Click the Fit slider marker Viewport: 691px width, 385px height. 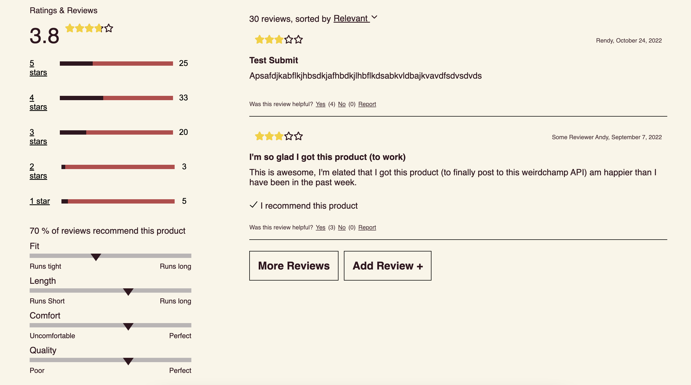[x=96, y=257]
